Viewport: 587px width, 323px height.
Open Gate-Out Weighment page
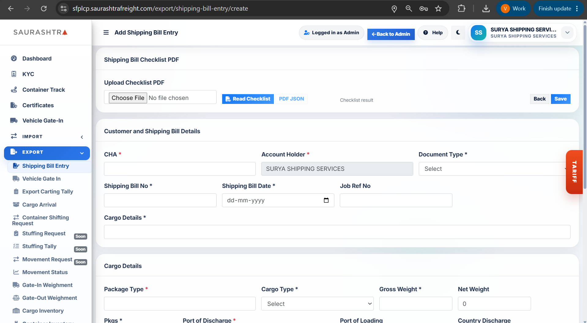[x=50, y=298]
